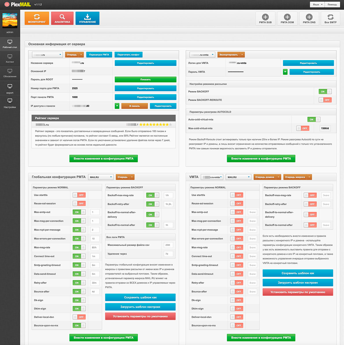
Task: Edit the Max-cold-virtual-mta 1500/d field
Action: pos(325,128)
